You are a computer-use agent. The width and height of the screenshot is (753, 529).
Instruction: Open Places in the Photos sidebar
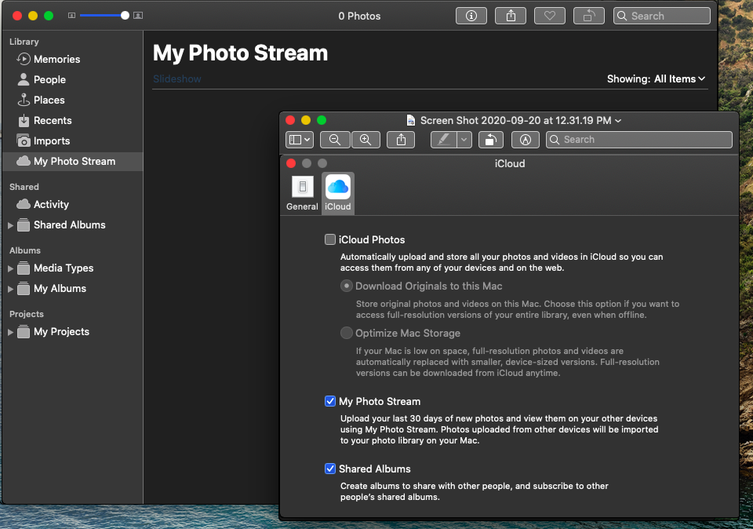click(72, 100)
